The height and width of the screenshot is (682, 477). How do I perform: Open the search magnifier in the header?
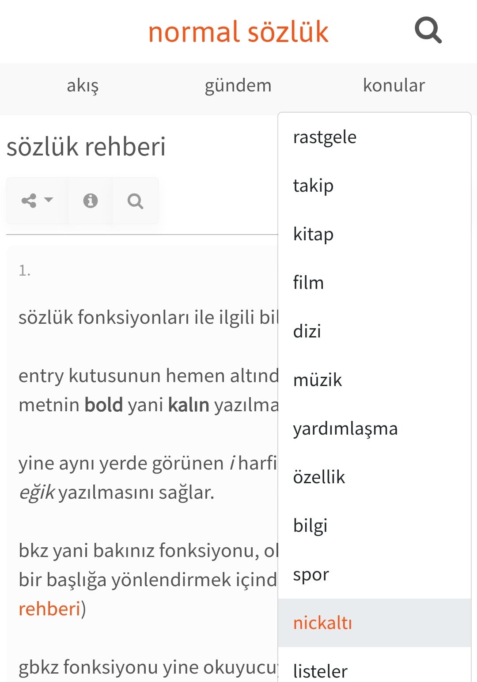(x=428, y=30)
